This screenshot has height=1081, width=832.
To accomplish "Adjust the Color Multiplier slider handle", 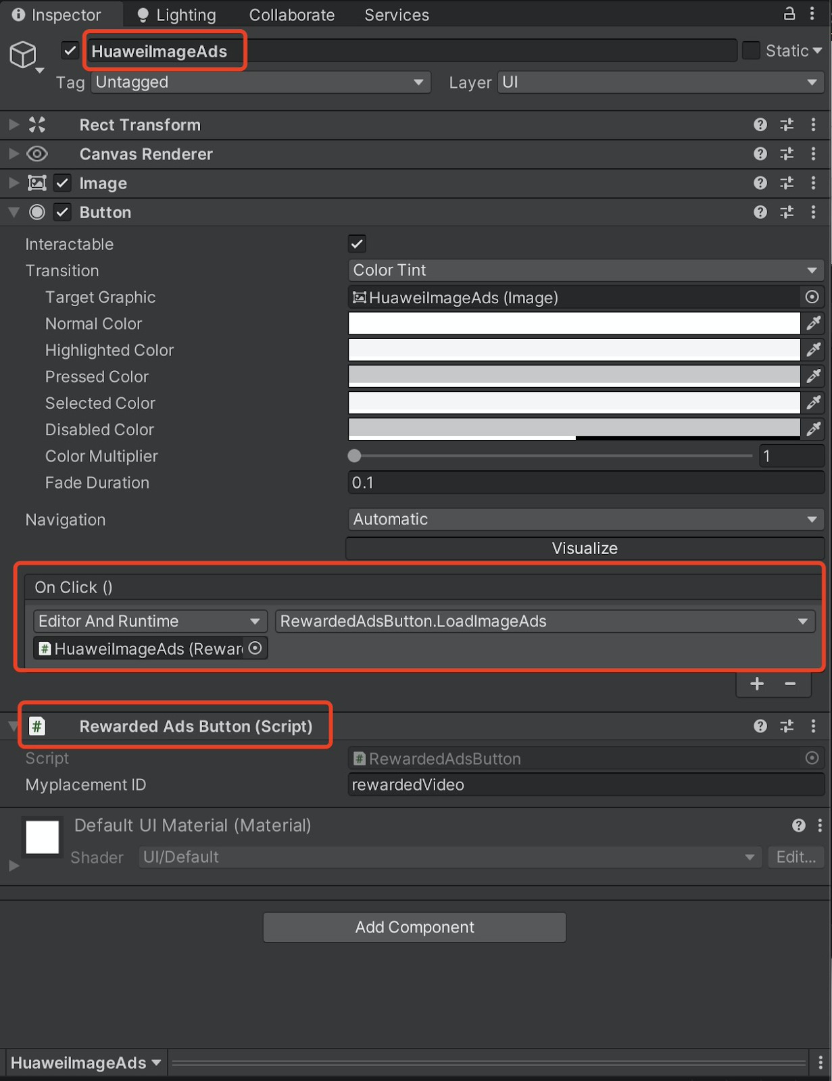I will click(x=354, y=455).
